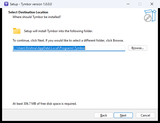The image size is (160, 123).
Task: Click the 'Setup will install Tymbor' message
Action: [58, 31]
